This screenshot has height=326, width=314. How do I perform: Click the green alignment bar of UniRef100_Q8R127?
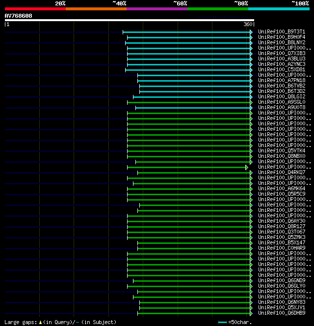(189, 227)
